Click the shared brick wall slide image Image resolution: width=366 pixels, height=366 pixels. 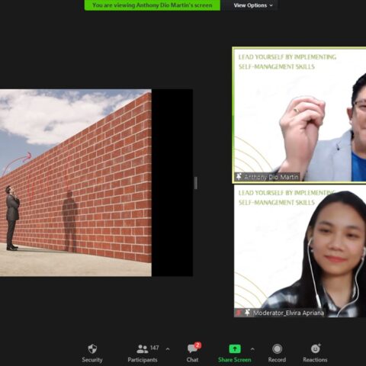(x=75, y=182)
